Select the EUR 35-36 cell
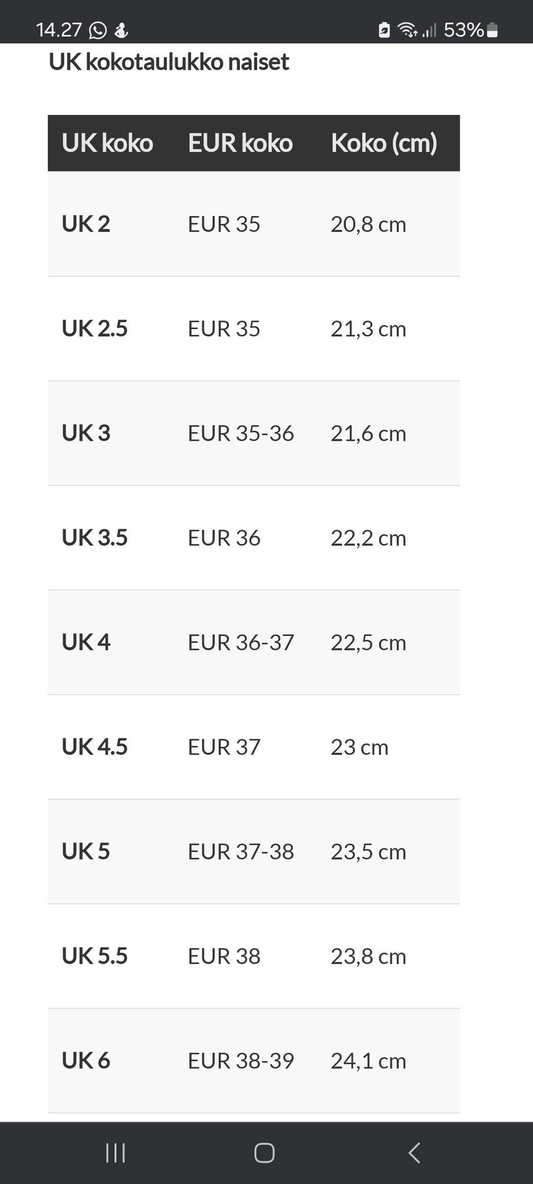The height and width of the screenshot is (1184, 533). click(x=240, y=433)
